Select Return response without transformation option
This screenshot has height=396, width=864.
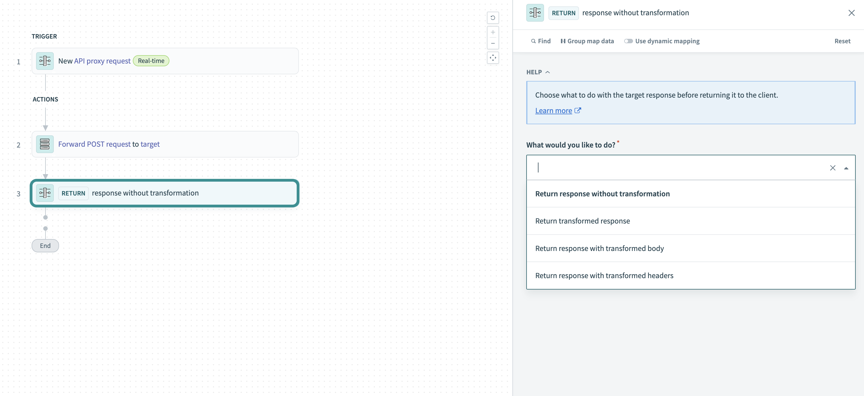click(x=602, y=194)
